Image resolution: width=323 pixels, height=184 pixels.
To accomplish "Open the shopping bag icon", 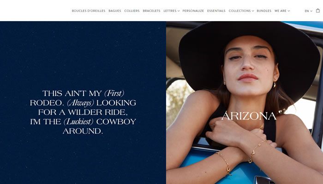I will click(318, 11).
